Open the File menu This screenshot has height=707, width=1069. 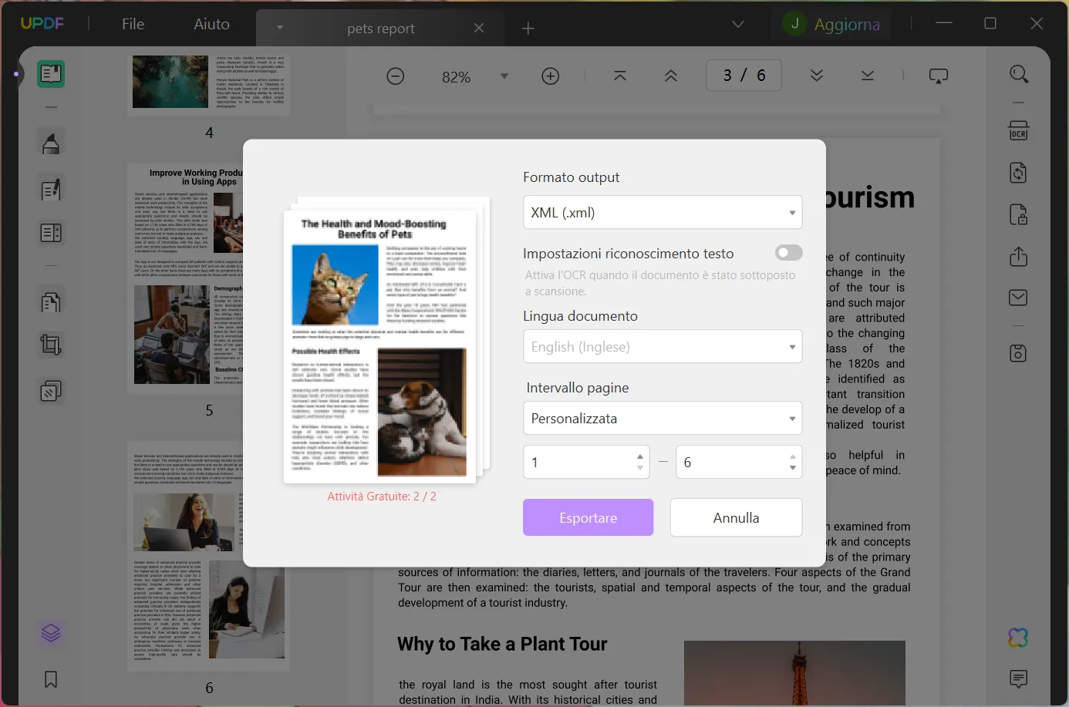pos(133,24)
